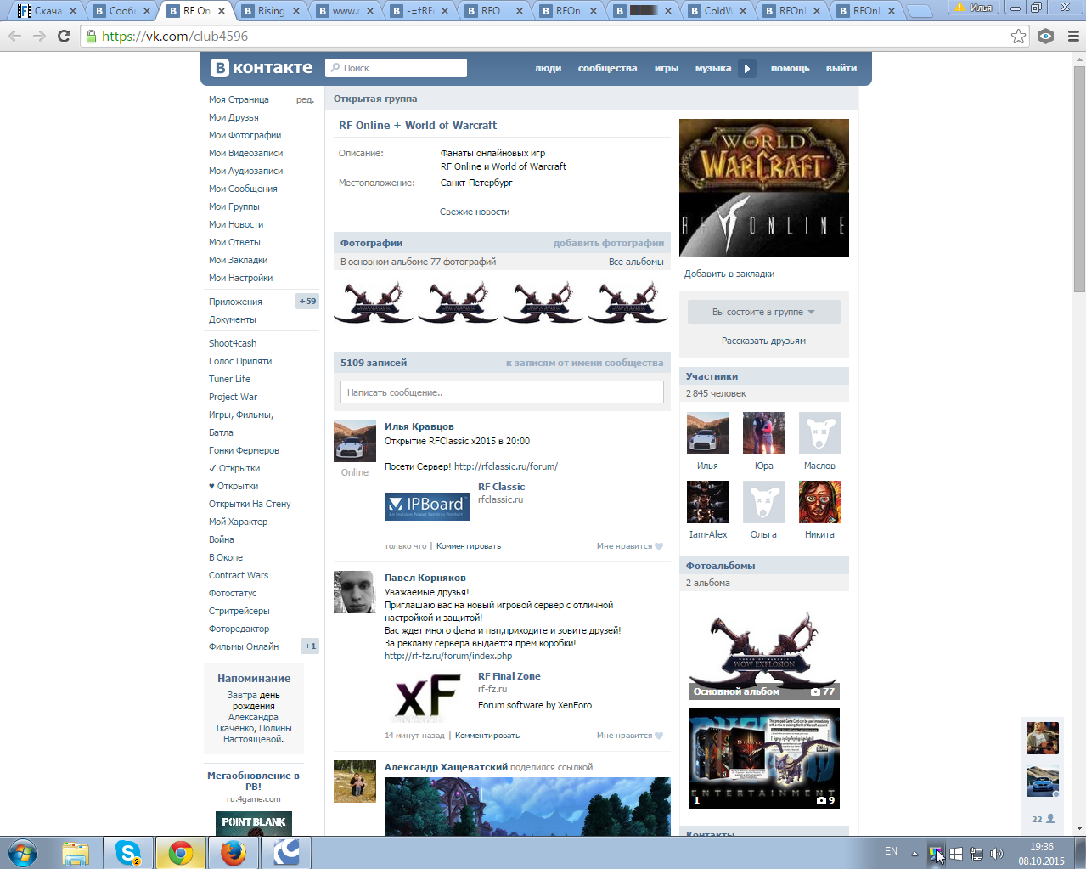
Task: Click the 22 online friends counter
Action: coord(1043,819)
